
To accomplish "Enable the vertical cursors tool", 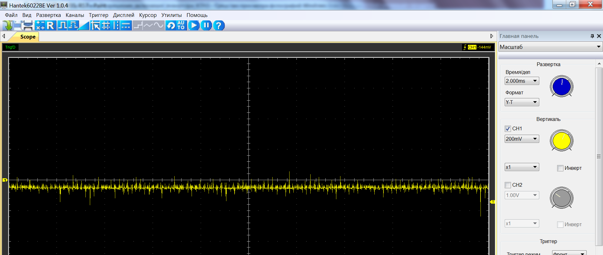I will click(116, 25).
